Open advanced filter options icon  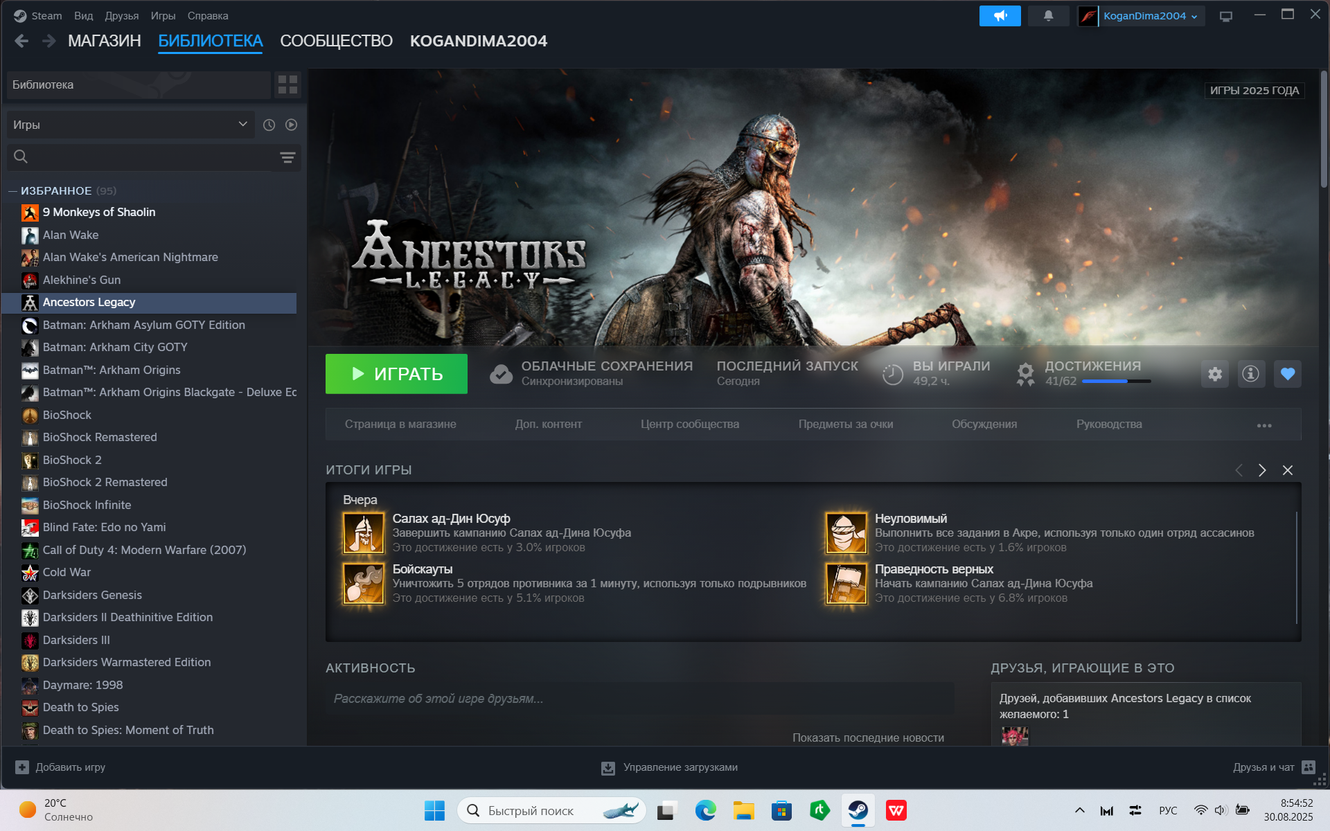pyautogui.click(x=287, y=157)
